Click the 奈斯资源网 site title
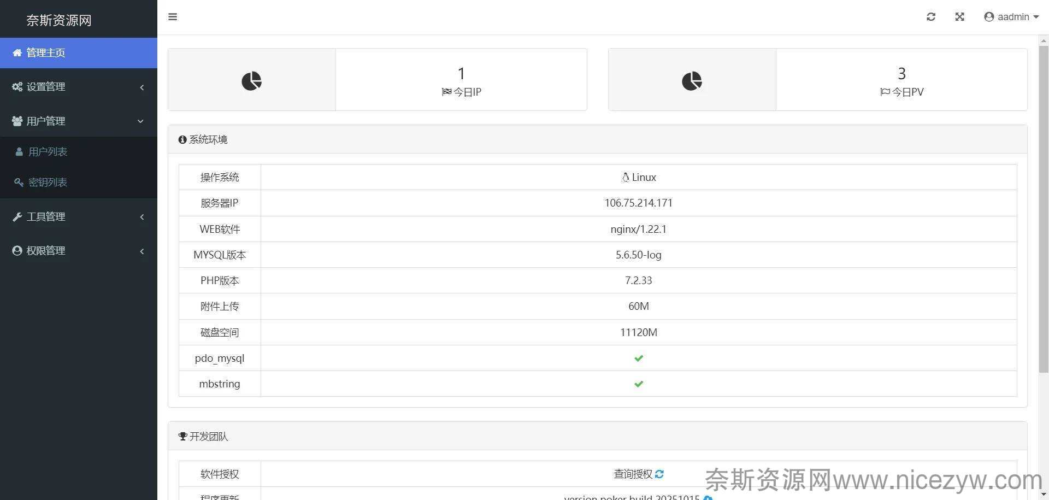This screenshot has height=500, width=1049. tap(59, 20)
